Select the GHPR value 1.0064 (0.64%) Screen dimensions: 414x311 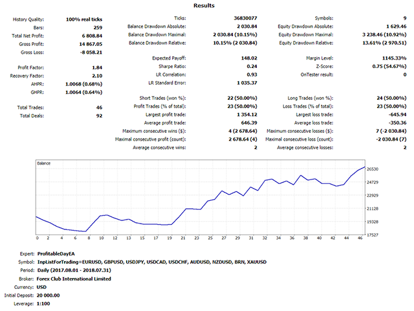click(83, 92)
